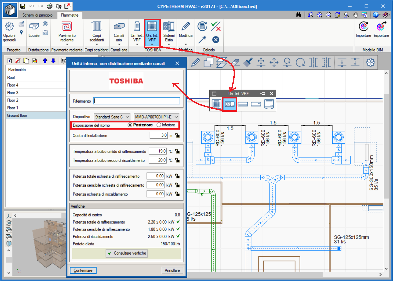Select Floor 2 in the floor list
The width and height of the screenshot is (393, 281).
point(36,100)
